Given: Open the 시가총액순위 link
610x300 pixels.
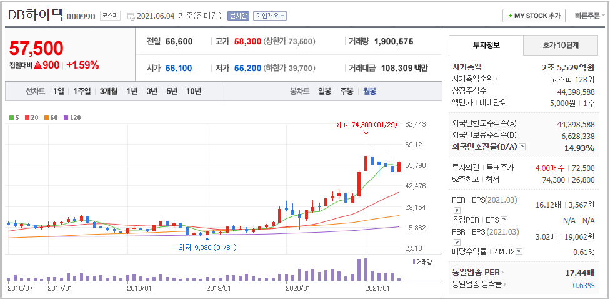Looking at the screenshot, I should point(476,79).
